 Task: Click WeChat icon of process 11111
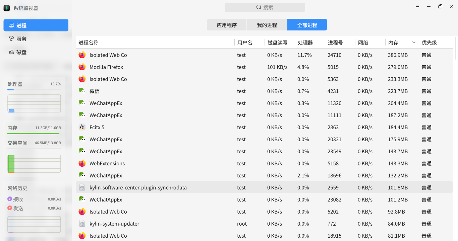coord(82,115)
